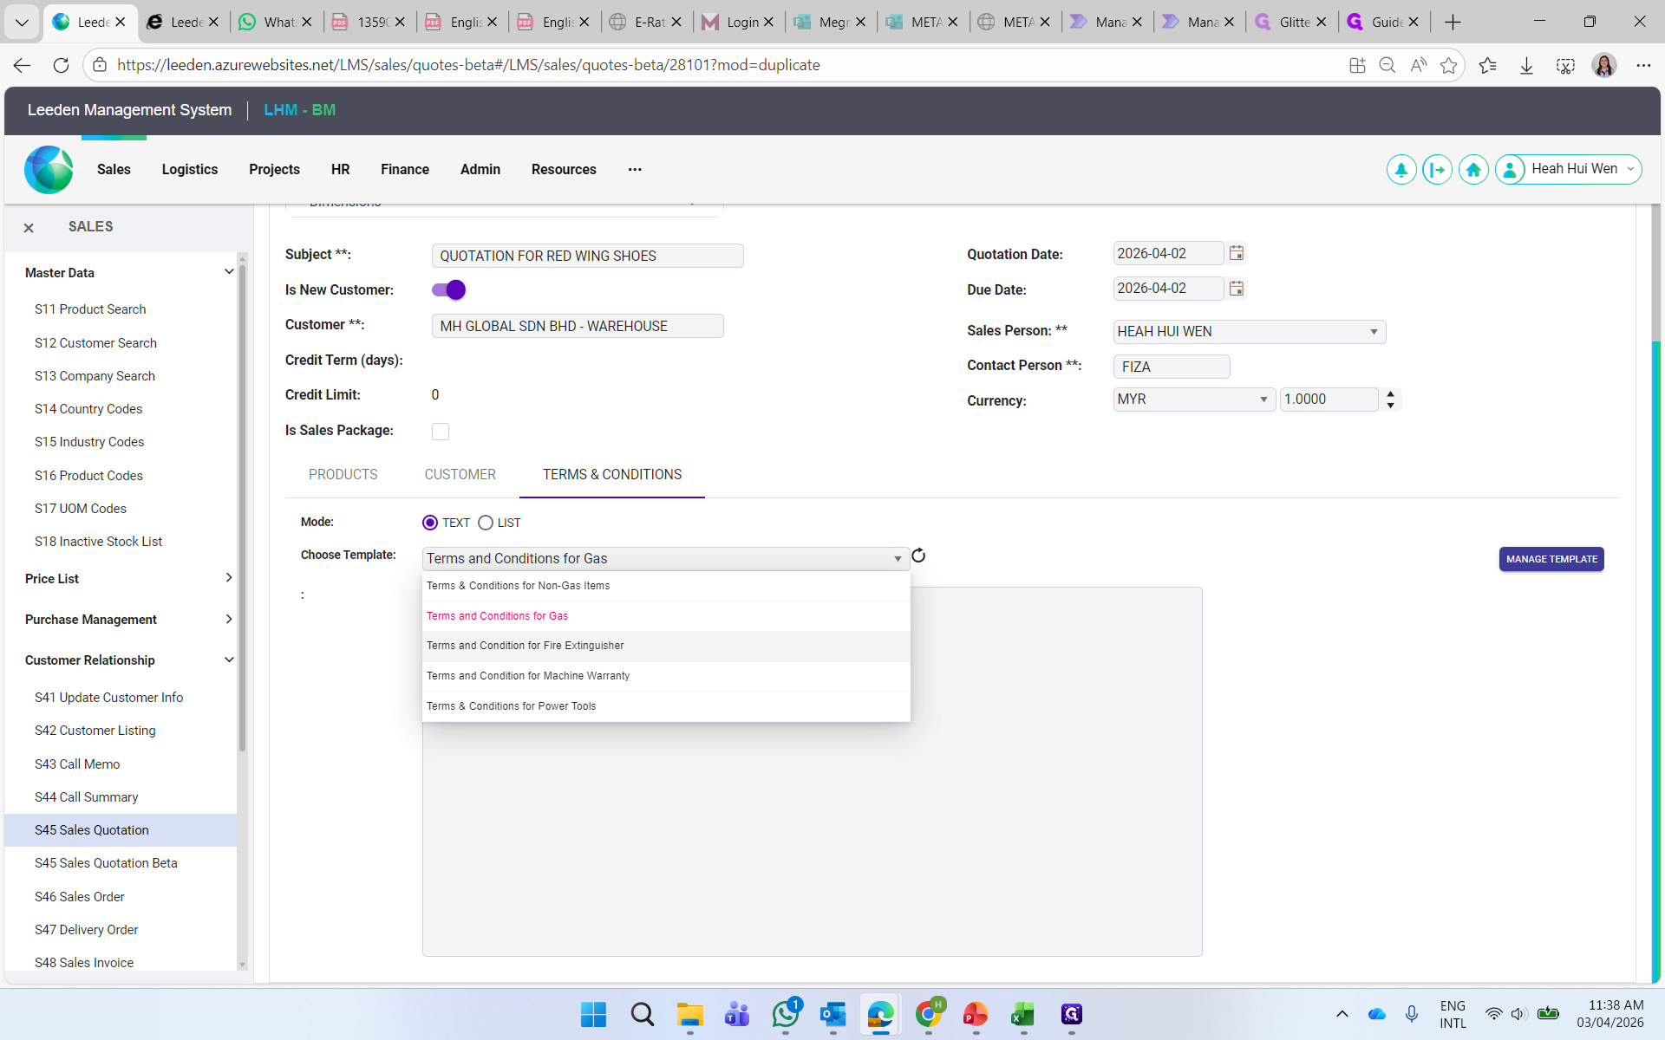
Task: Close the SALES sidebar panel
Action: [x=29, y=228]
